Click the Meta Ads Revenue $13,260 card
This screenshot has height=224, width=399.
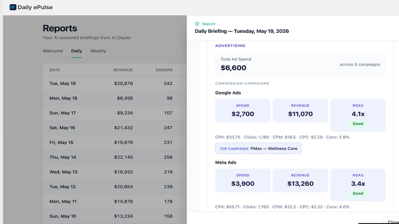(300, 180)
